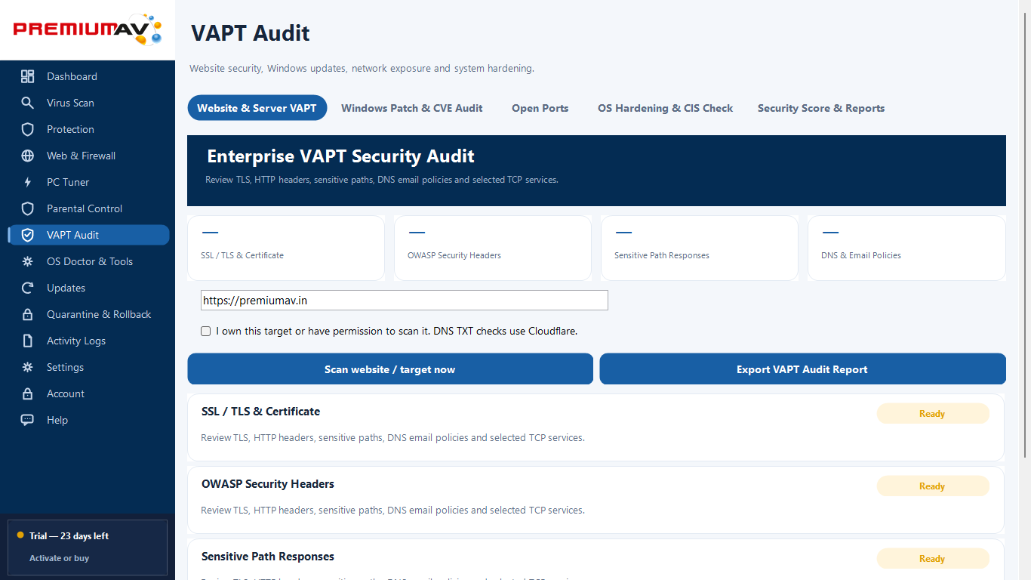This screenshot has height=580, width=1031.
Task: Click the Settings gear icon
Action: point(28,367)
